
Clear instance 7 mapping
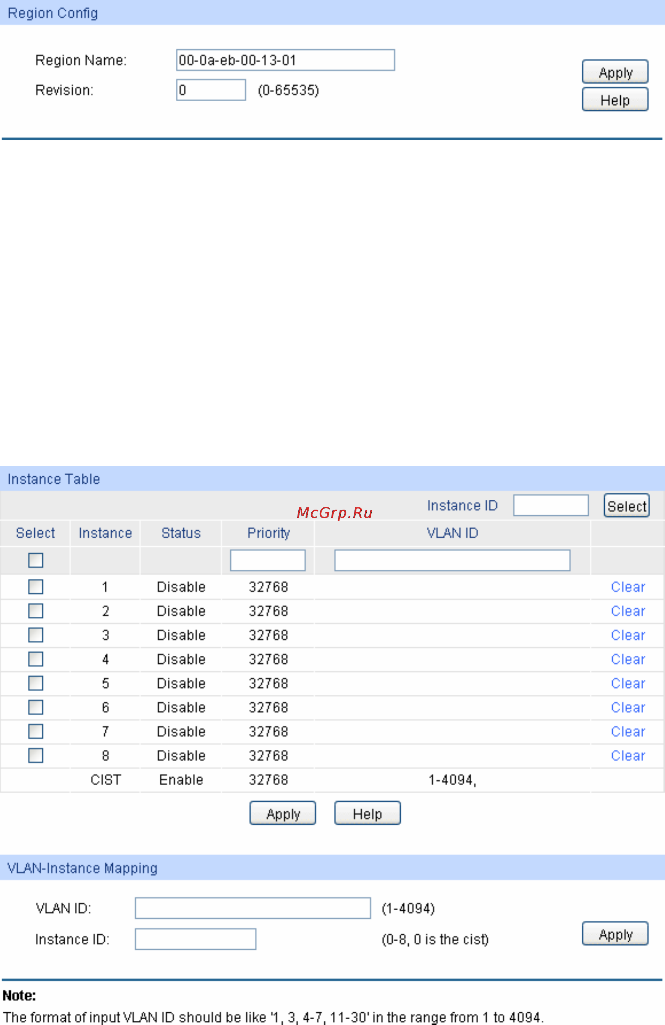click(628, 732)
